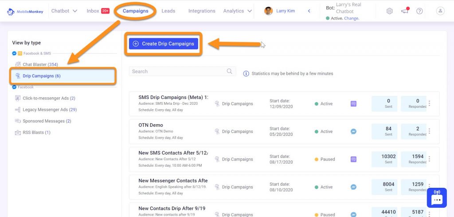Open New Contacts Drip After 9/19 campaign
Screen dimensions: 454x217
172,208
